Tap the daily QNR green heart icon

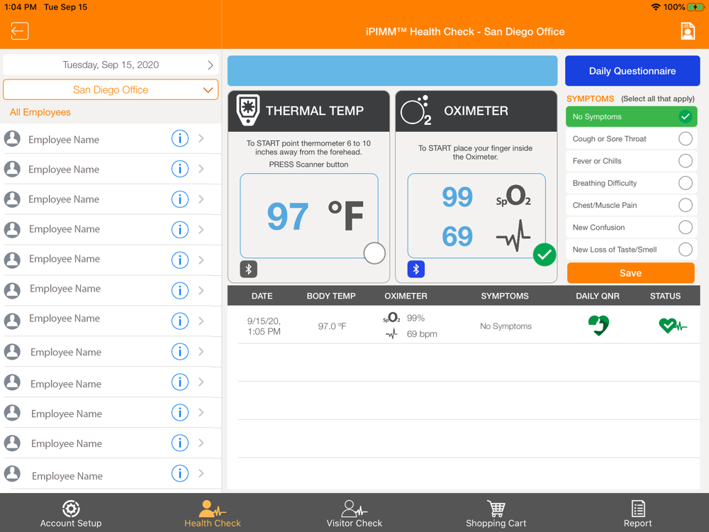click(598, 326)
